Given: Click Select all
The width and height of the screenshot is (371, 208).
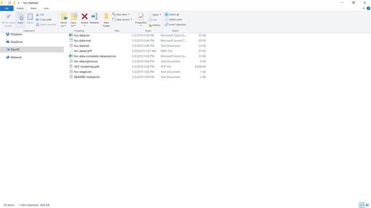Looking at the screenshot, I should pos(172,14).
